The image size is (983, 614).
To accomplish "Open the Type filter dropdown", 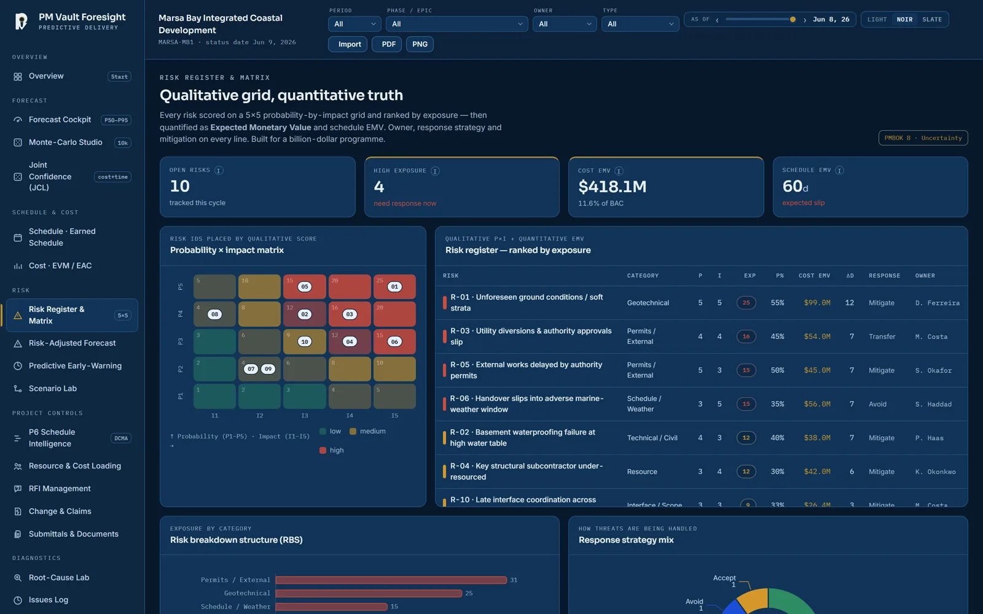I will pos(640,24).
